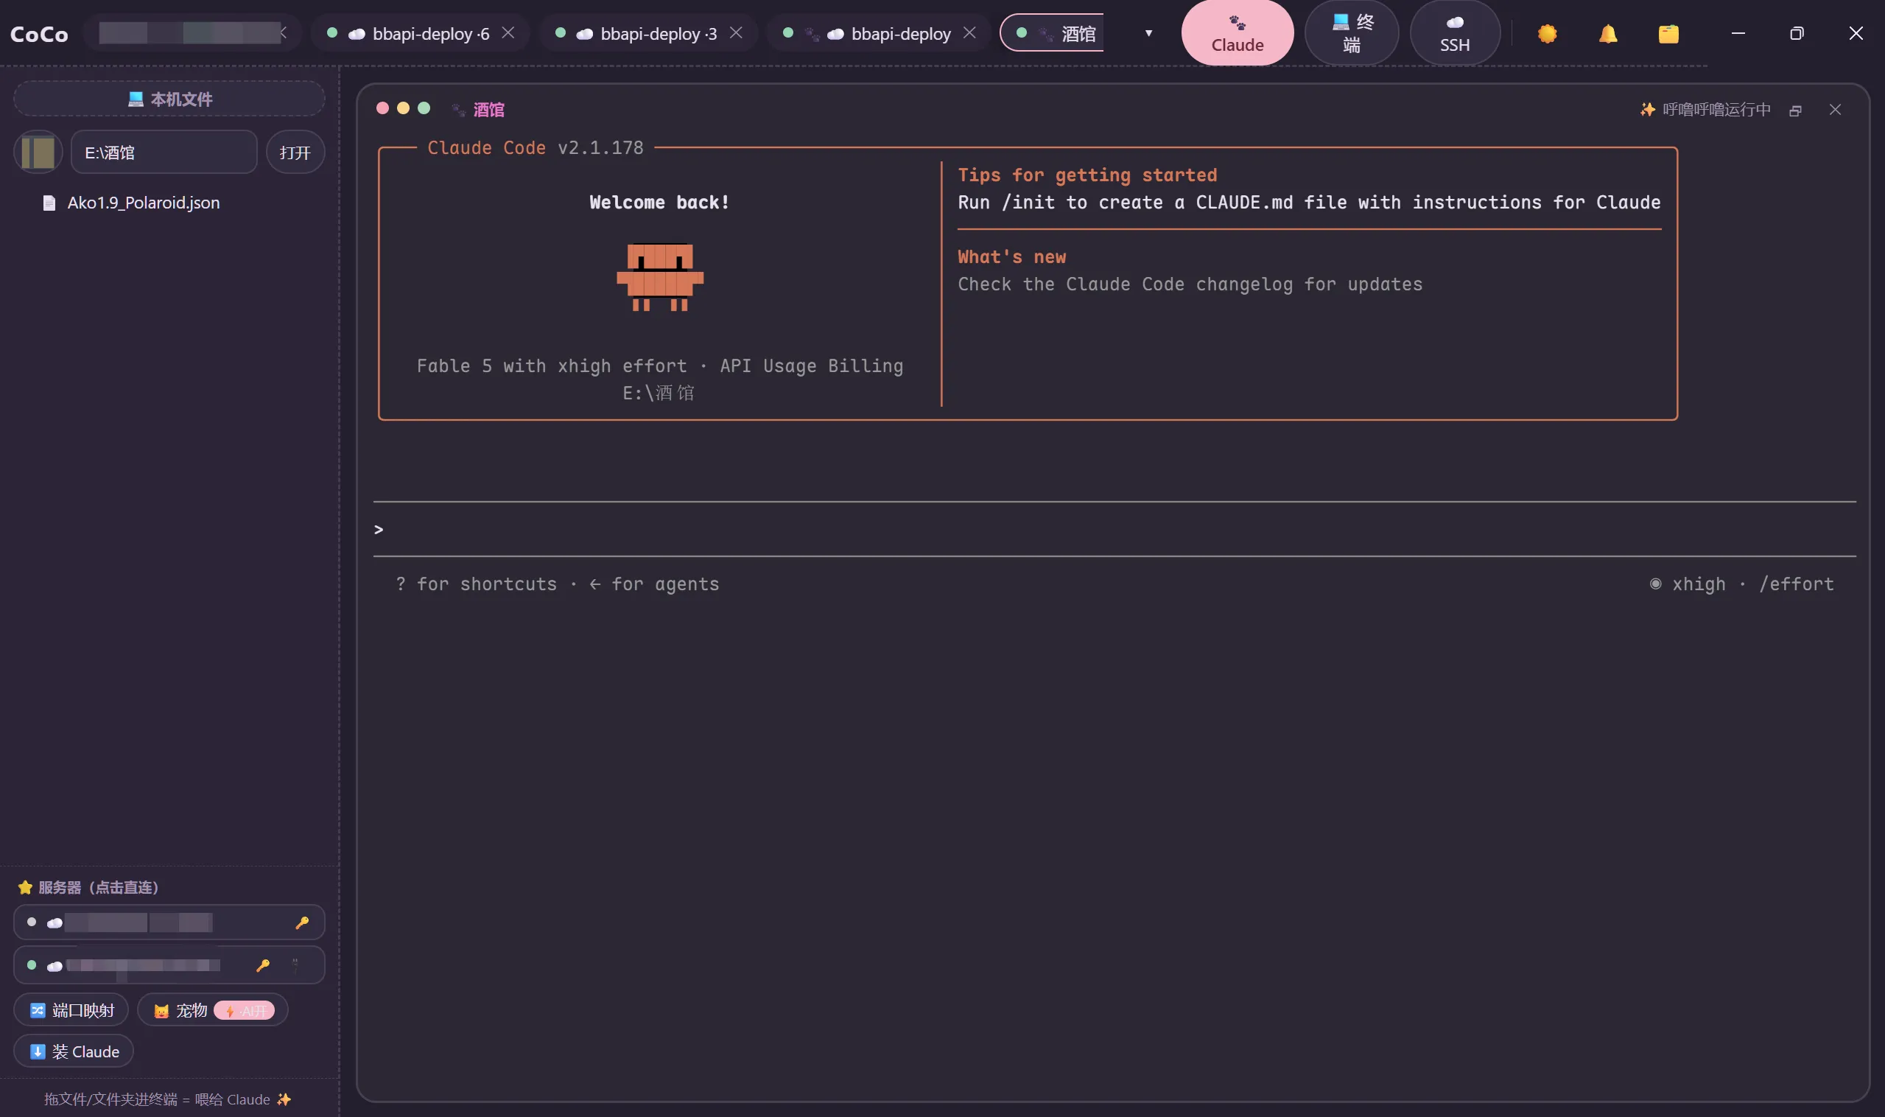Close the bbapi-deploy ·3 tab
The width and height of the screenshot is (1885, 1117).
coord(737,33)
